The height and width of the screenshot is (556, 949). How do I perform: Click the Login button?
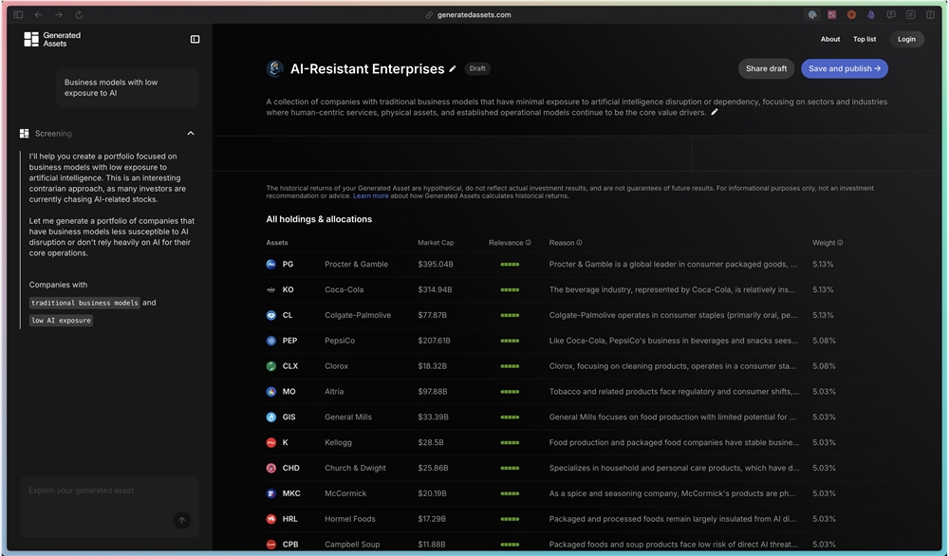(906, 39)
